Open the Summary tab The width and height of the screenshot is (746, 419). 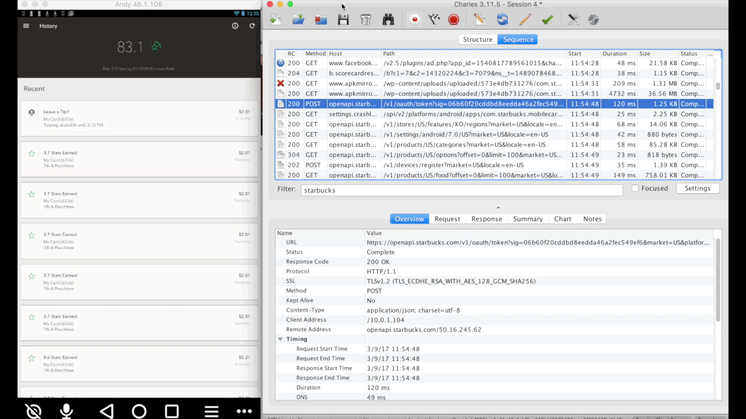(528, 219)
